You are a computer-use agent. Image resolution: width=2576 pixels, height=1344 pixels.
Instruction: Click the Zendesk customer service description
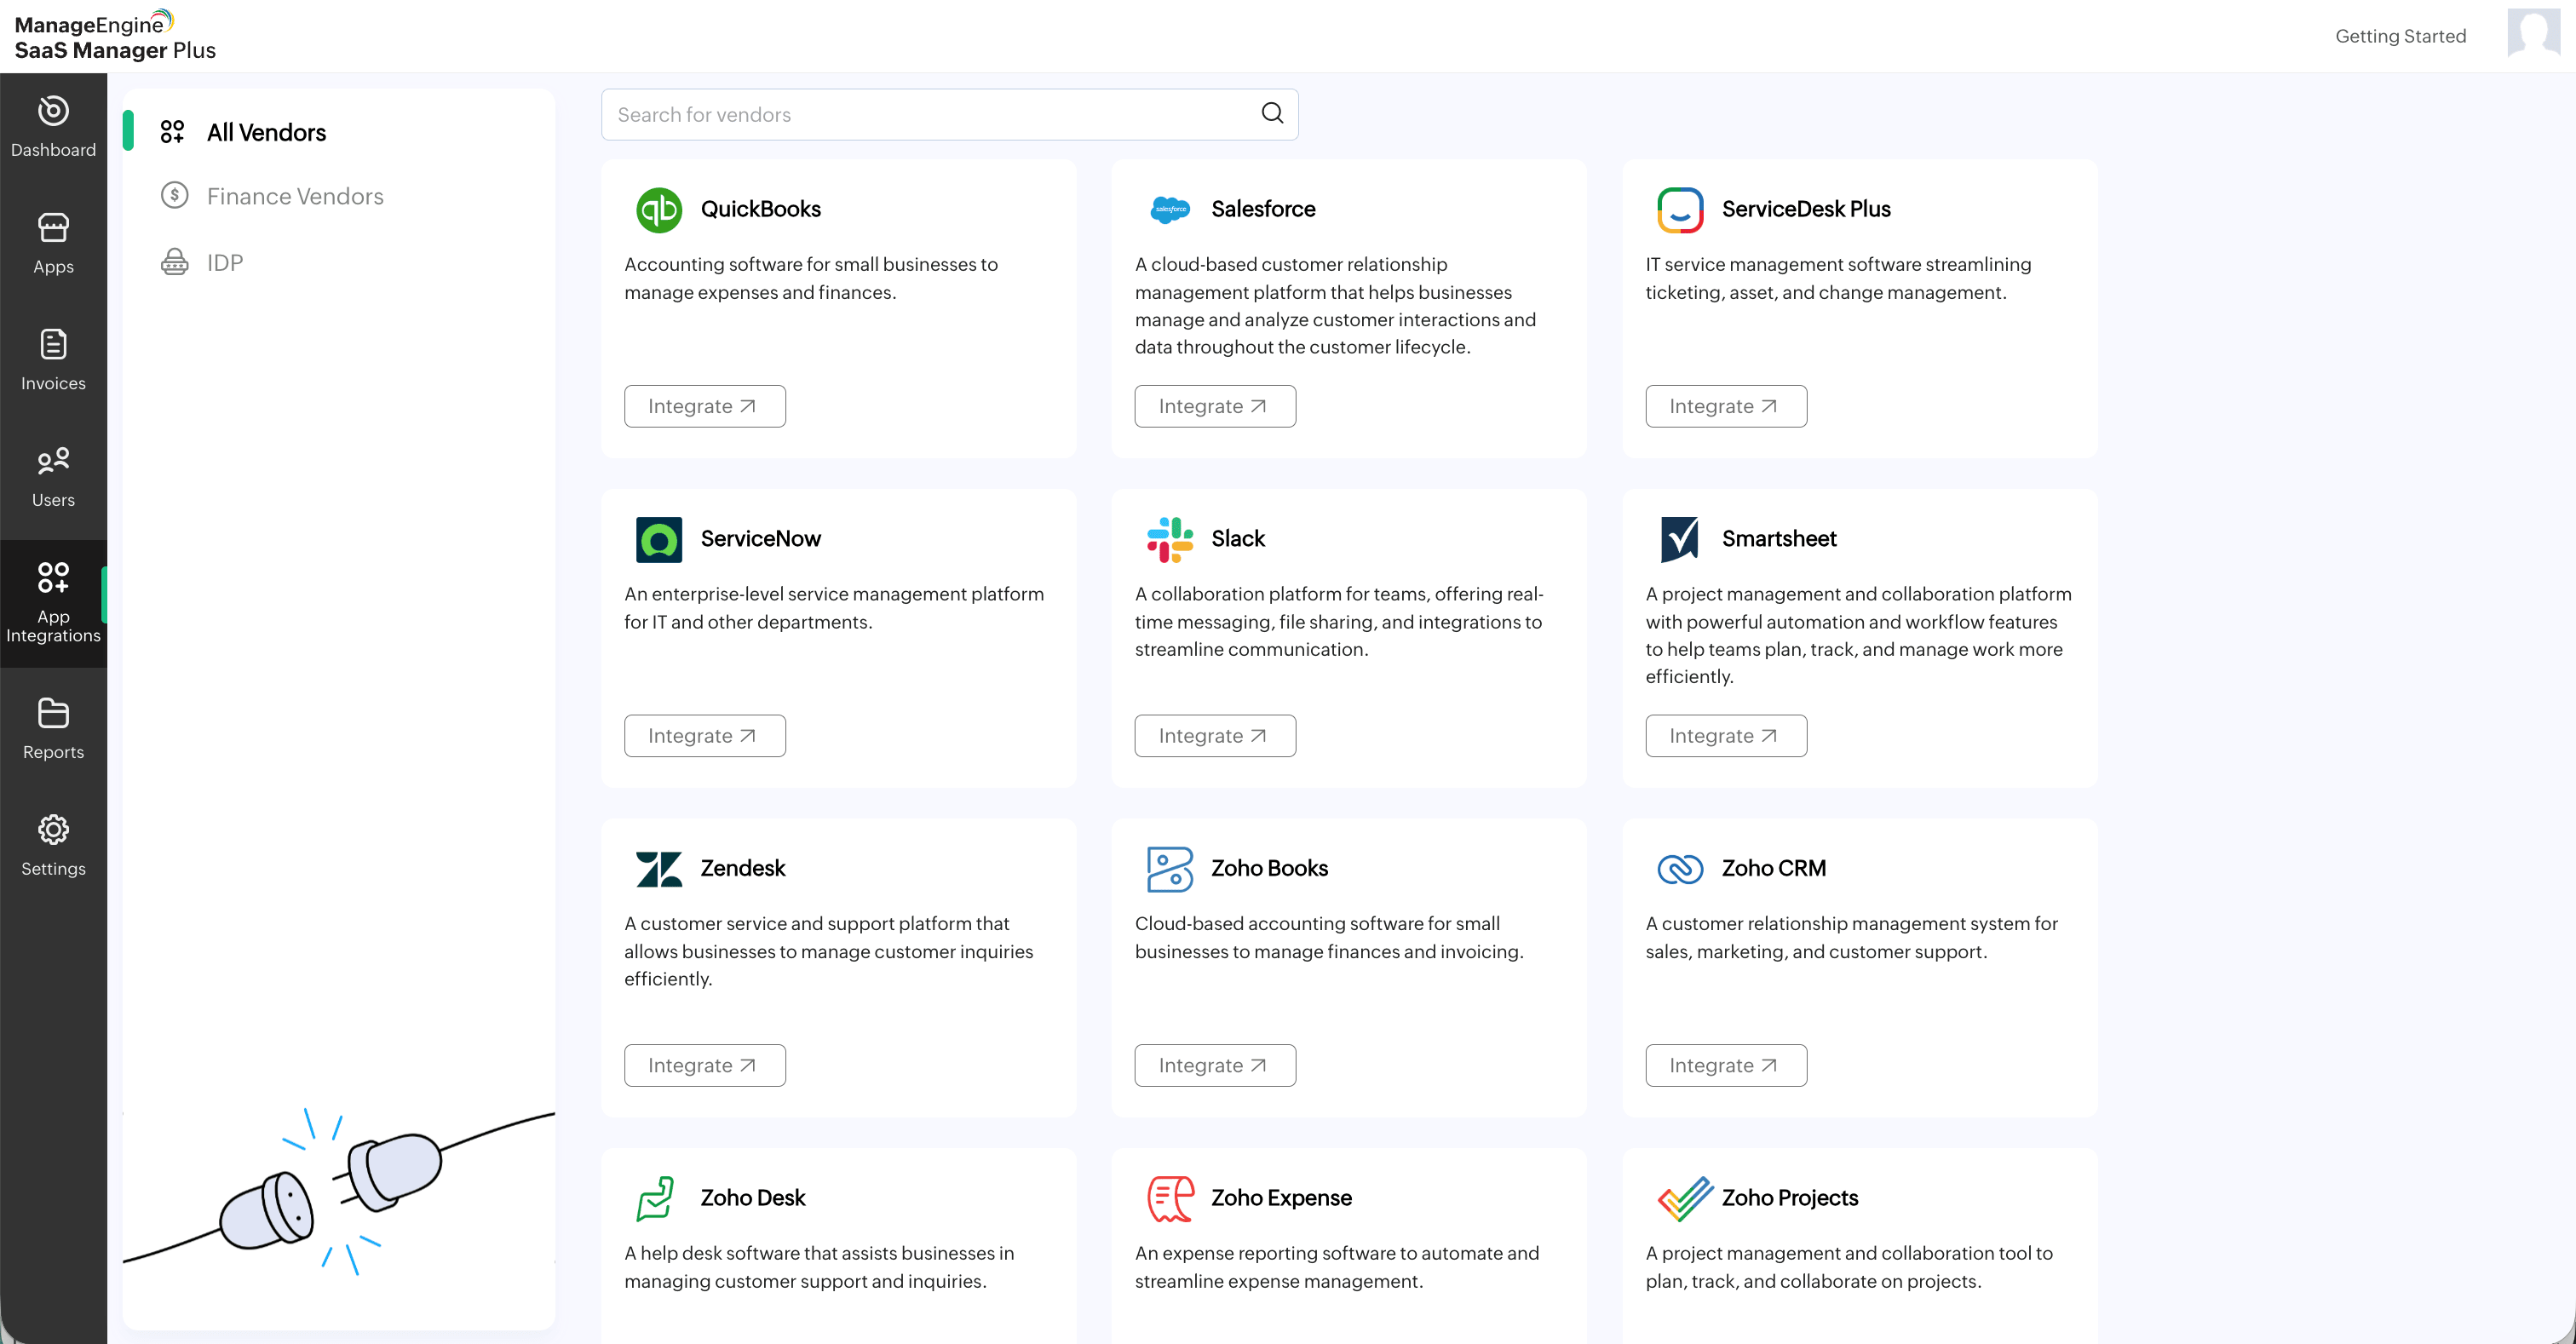(x=829, y=951)
